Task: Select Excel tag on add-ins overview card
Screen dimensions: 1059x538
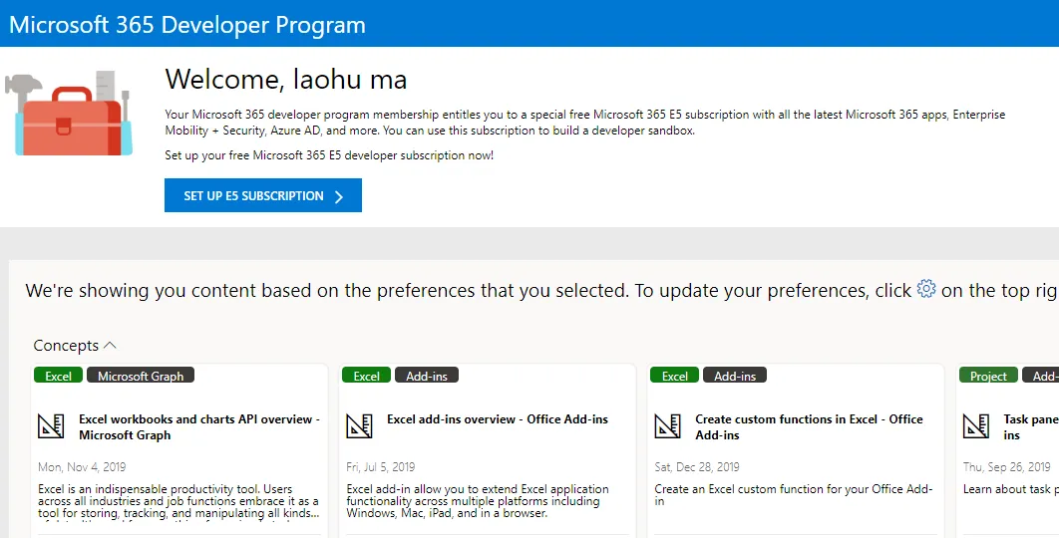Action: 367,376
